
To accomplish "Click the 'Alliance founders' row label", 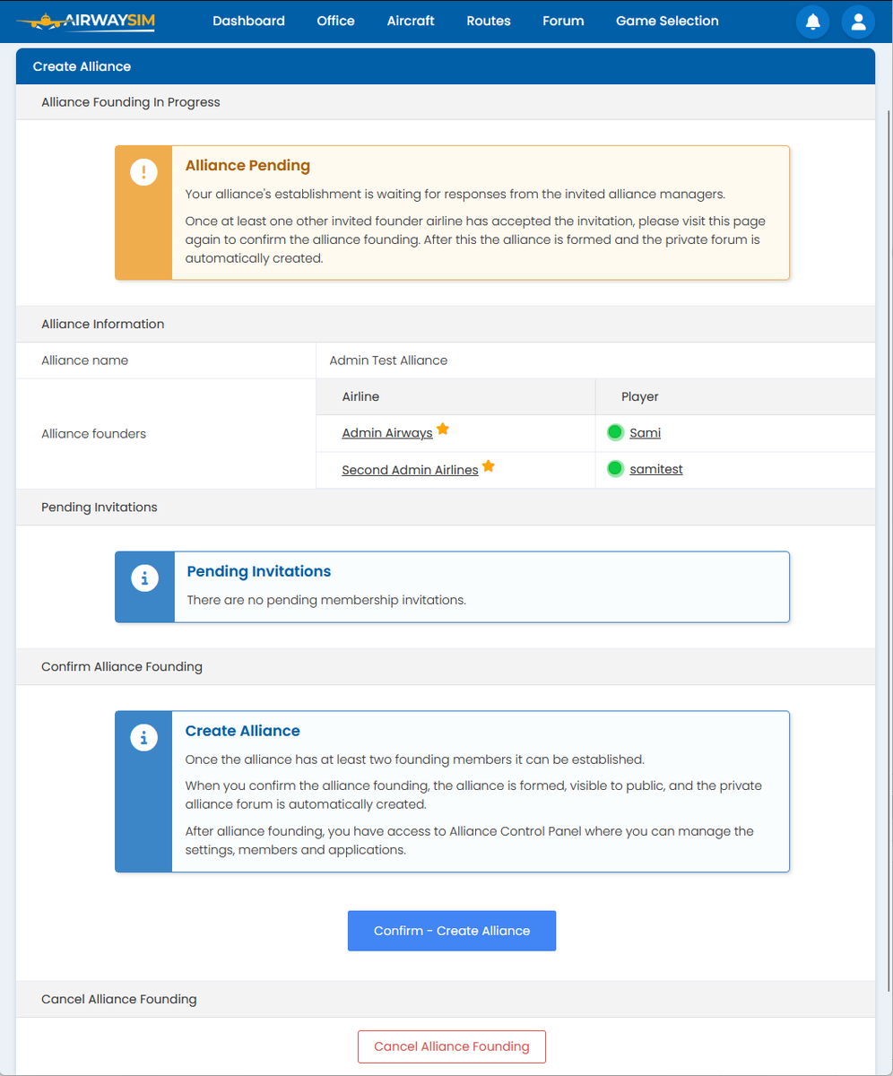I will [93, 434].
